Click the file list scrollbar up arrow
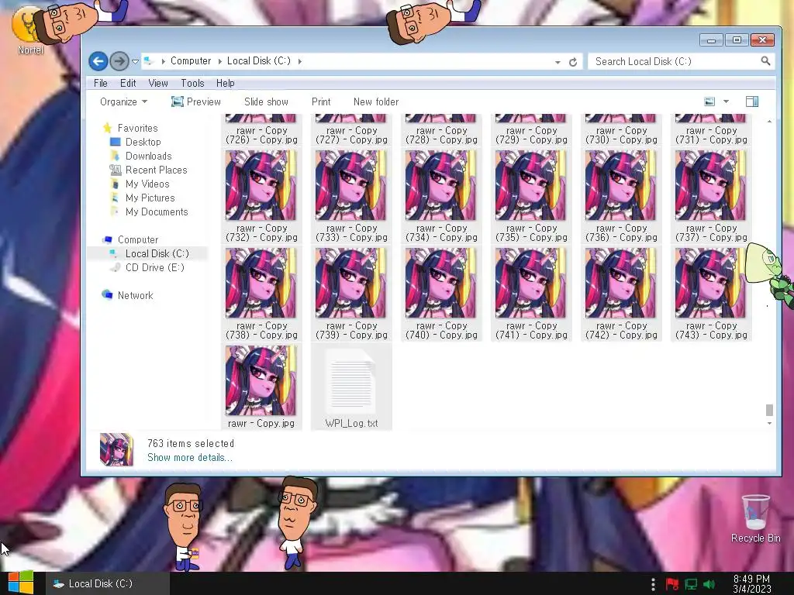The image size is (794, 595). click(769, 122)
